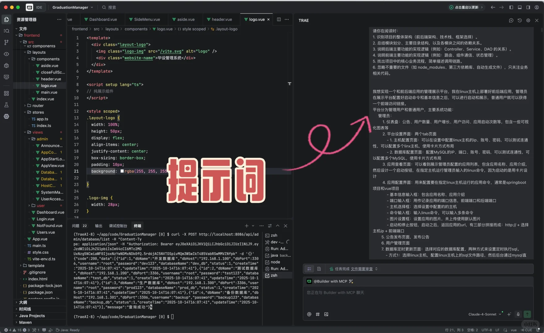
Task: Create a new terminal with plus icon
Action: pyautogui.click(x=246, y=226)
